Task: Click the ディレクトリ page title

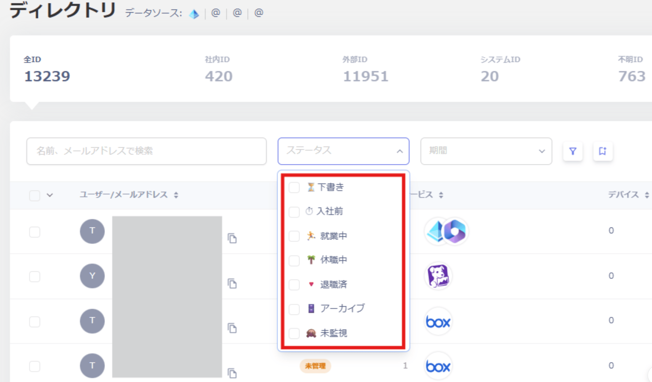Action: click(x=63, y=11)
